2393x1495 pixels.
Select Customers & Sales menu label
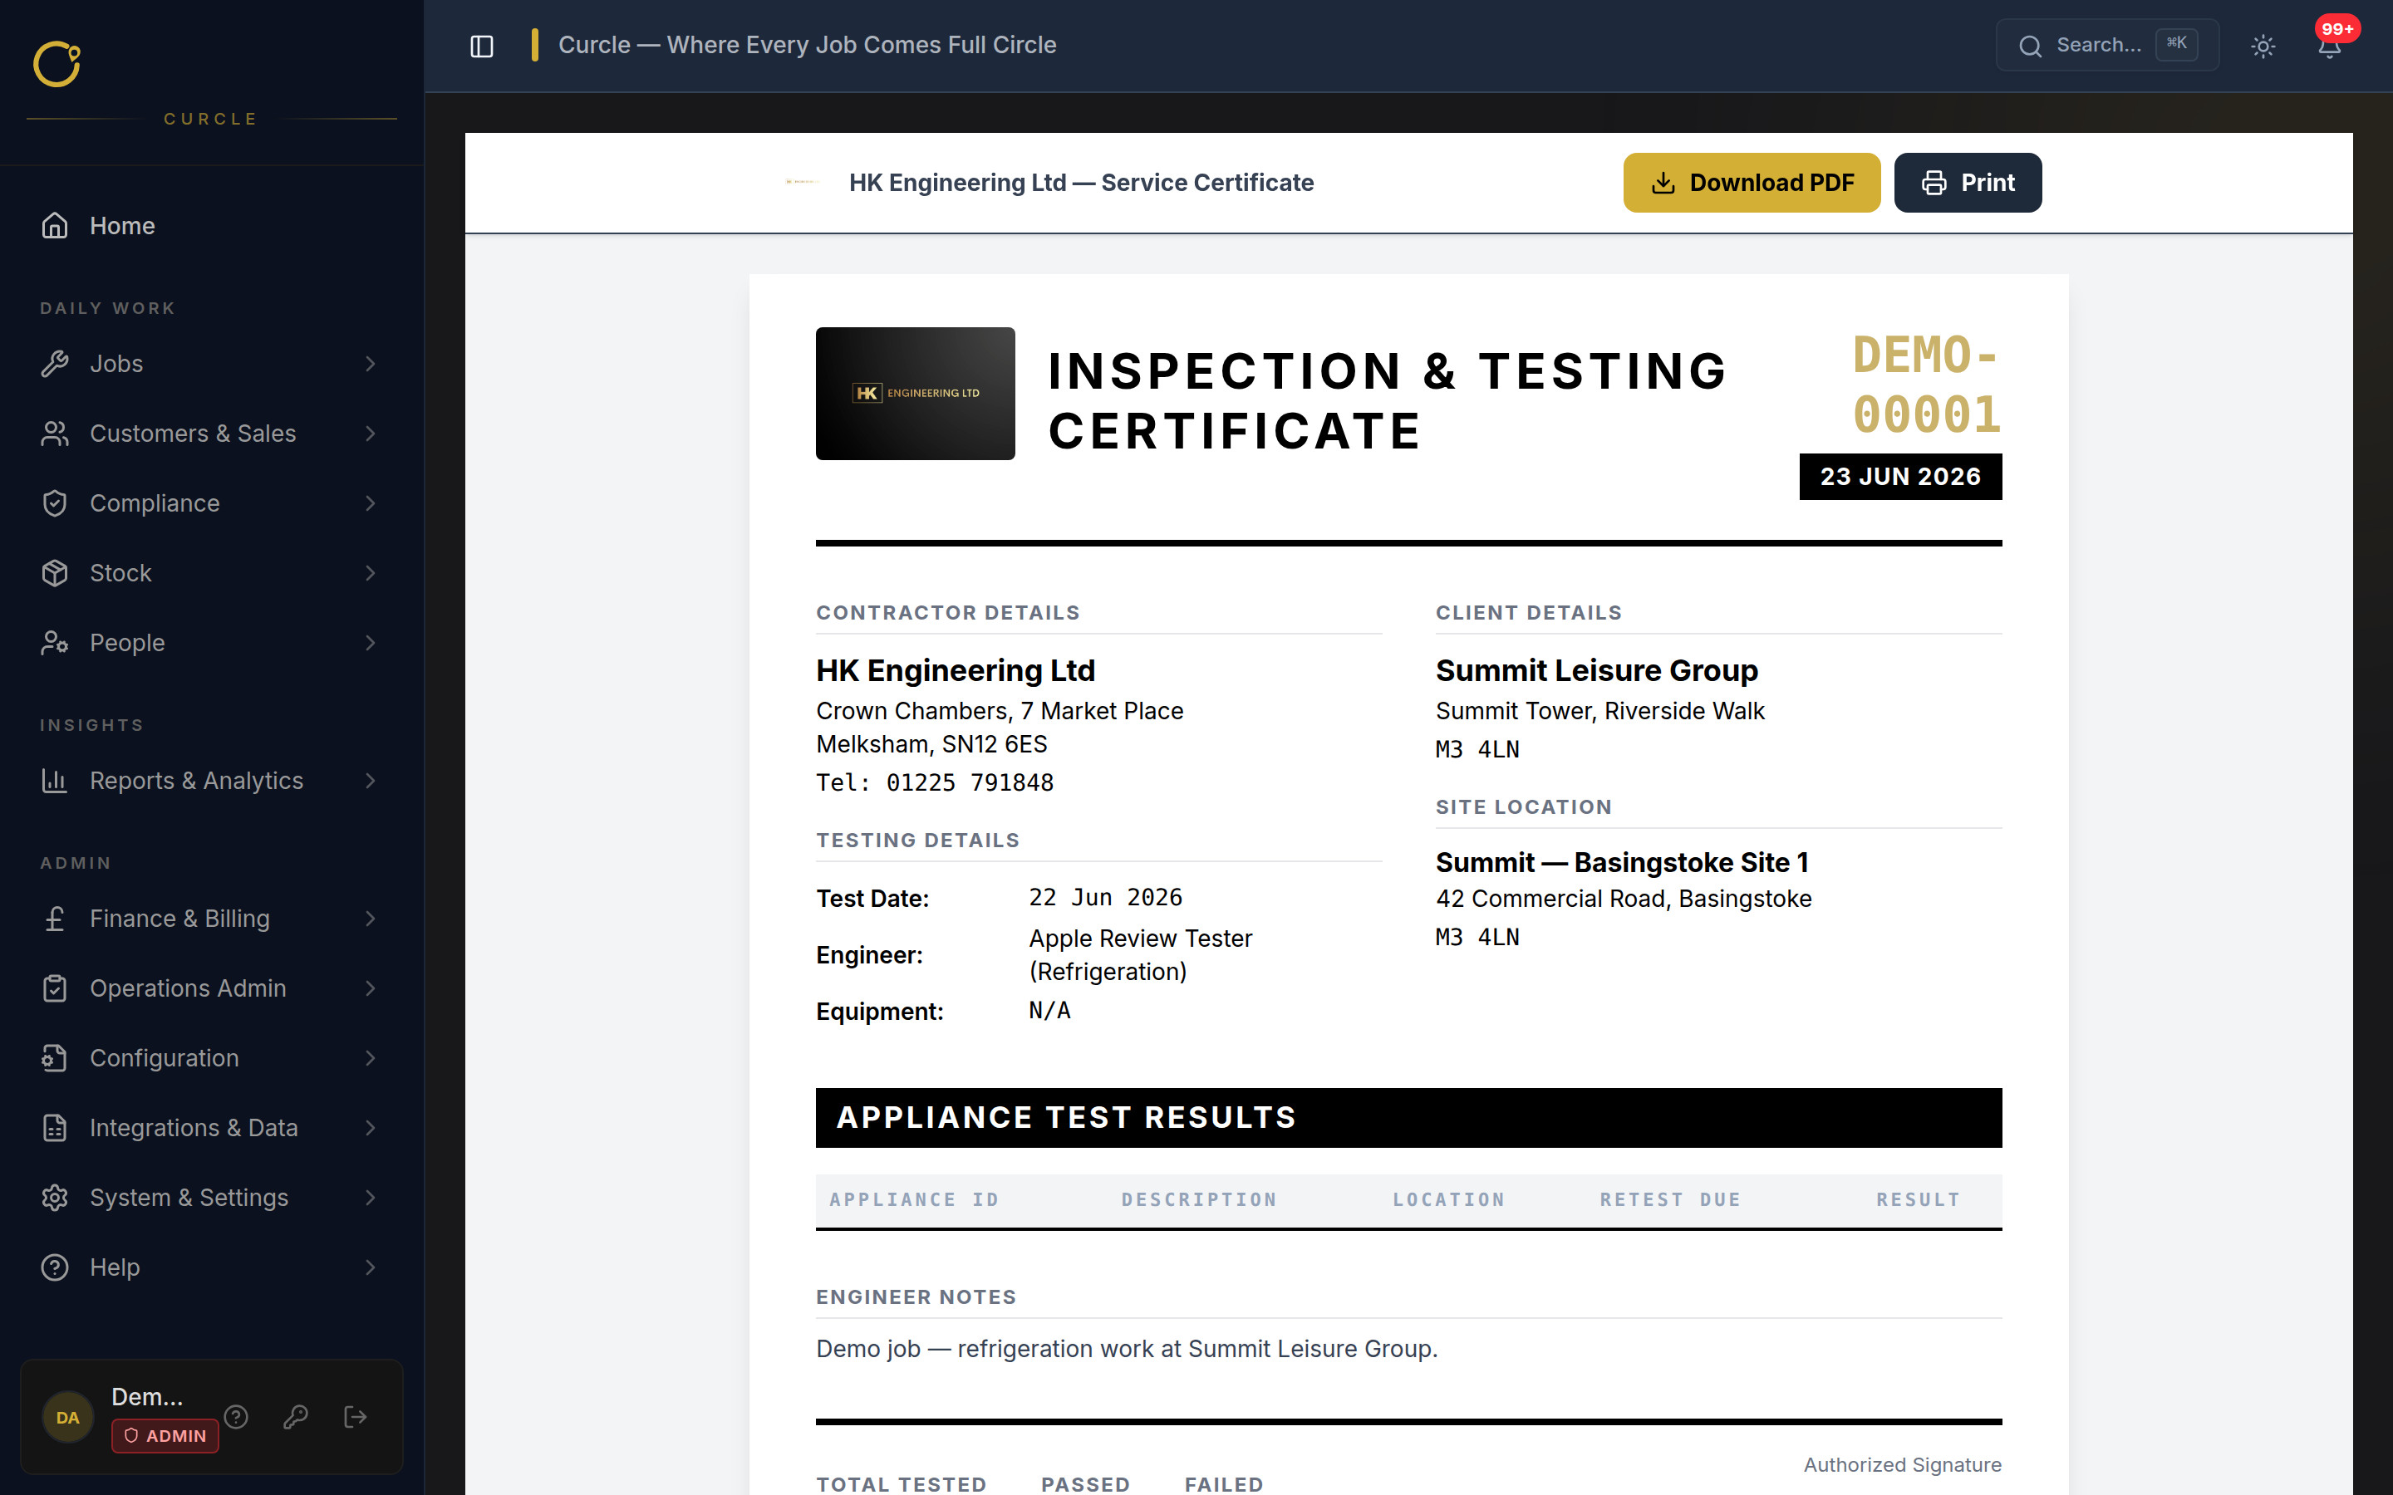(193, 433)
